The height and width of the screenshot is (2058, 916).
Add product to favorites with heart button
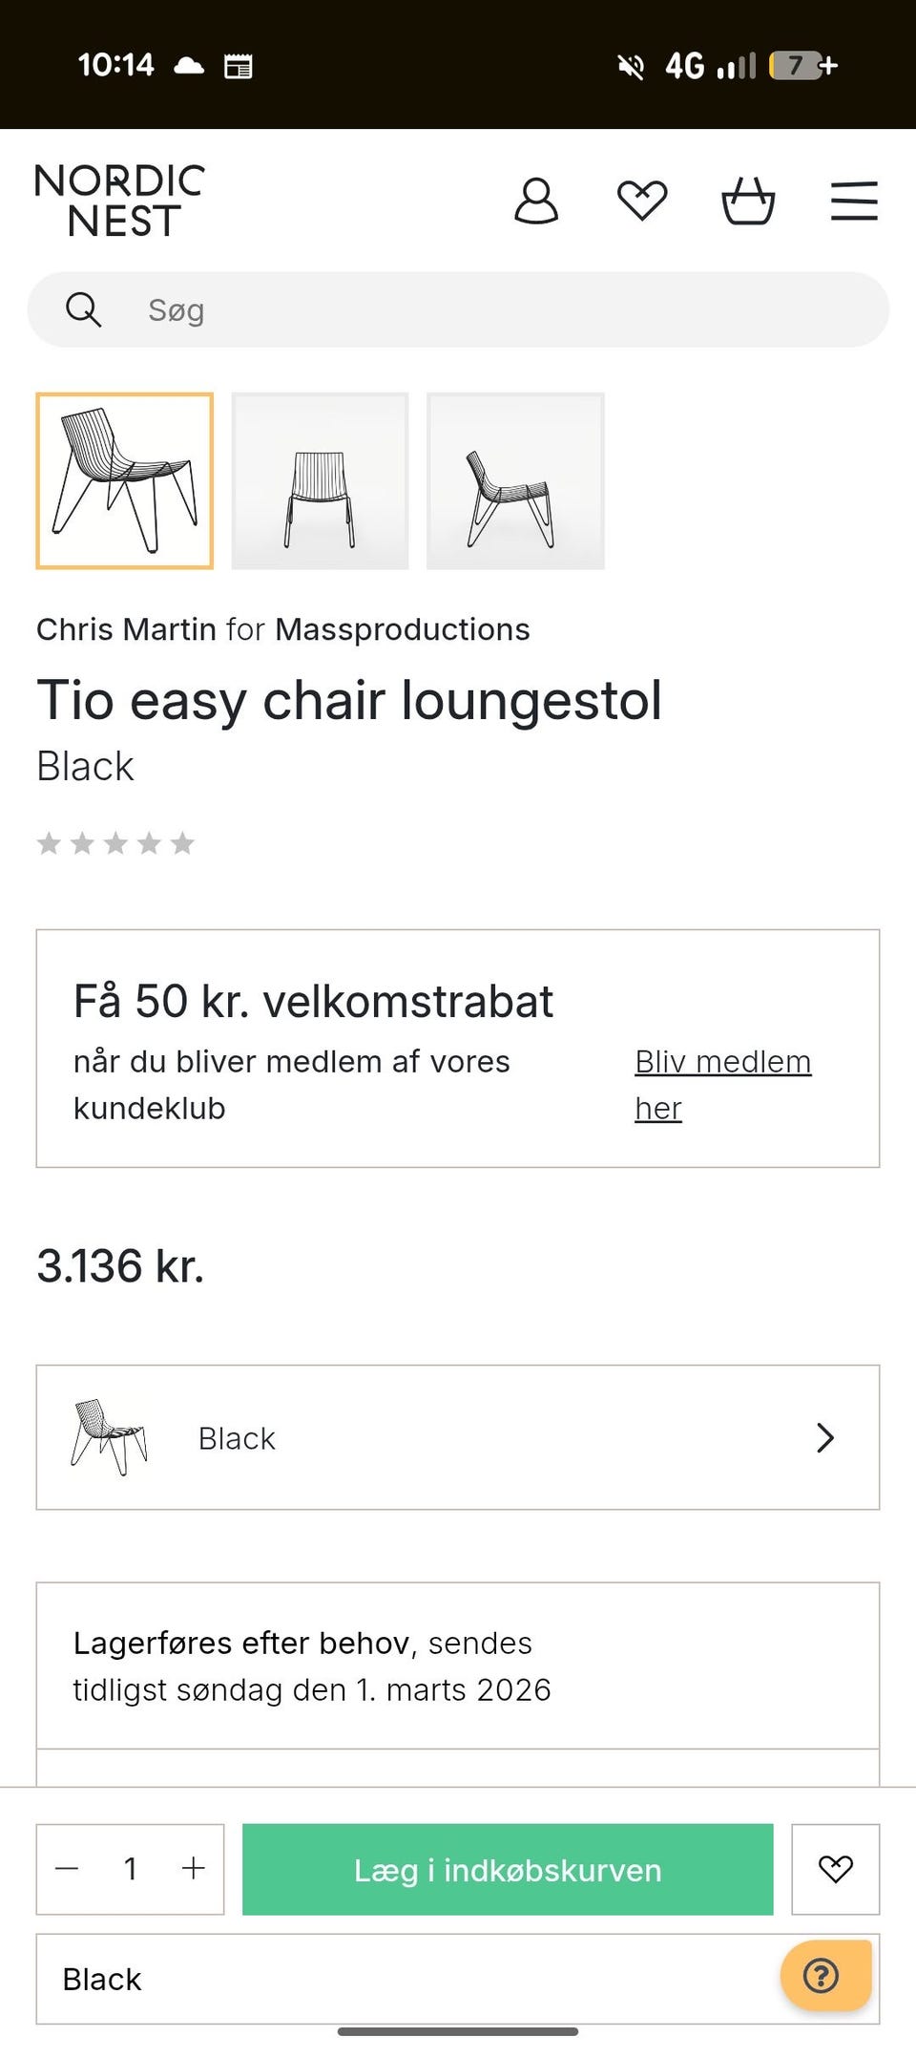(x=835, y=1869)
